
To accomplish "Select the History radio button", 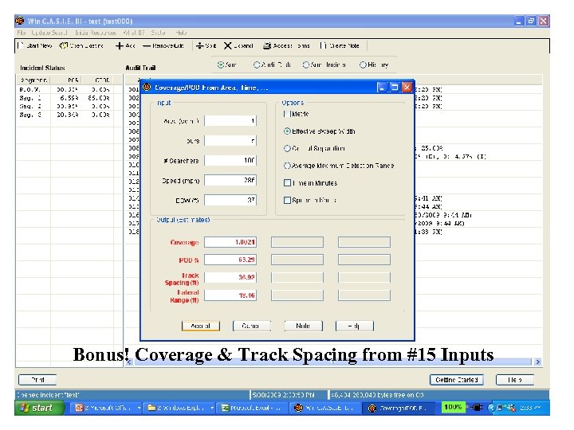I will tap(363, 64).
